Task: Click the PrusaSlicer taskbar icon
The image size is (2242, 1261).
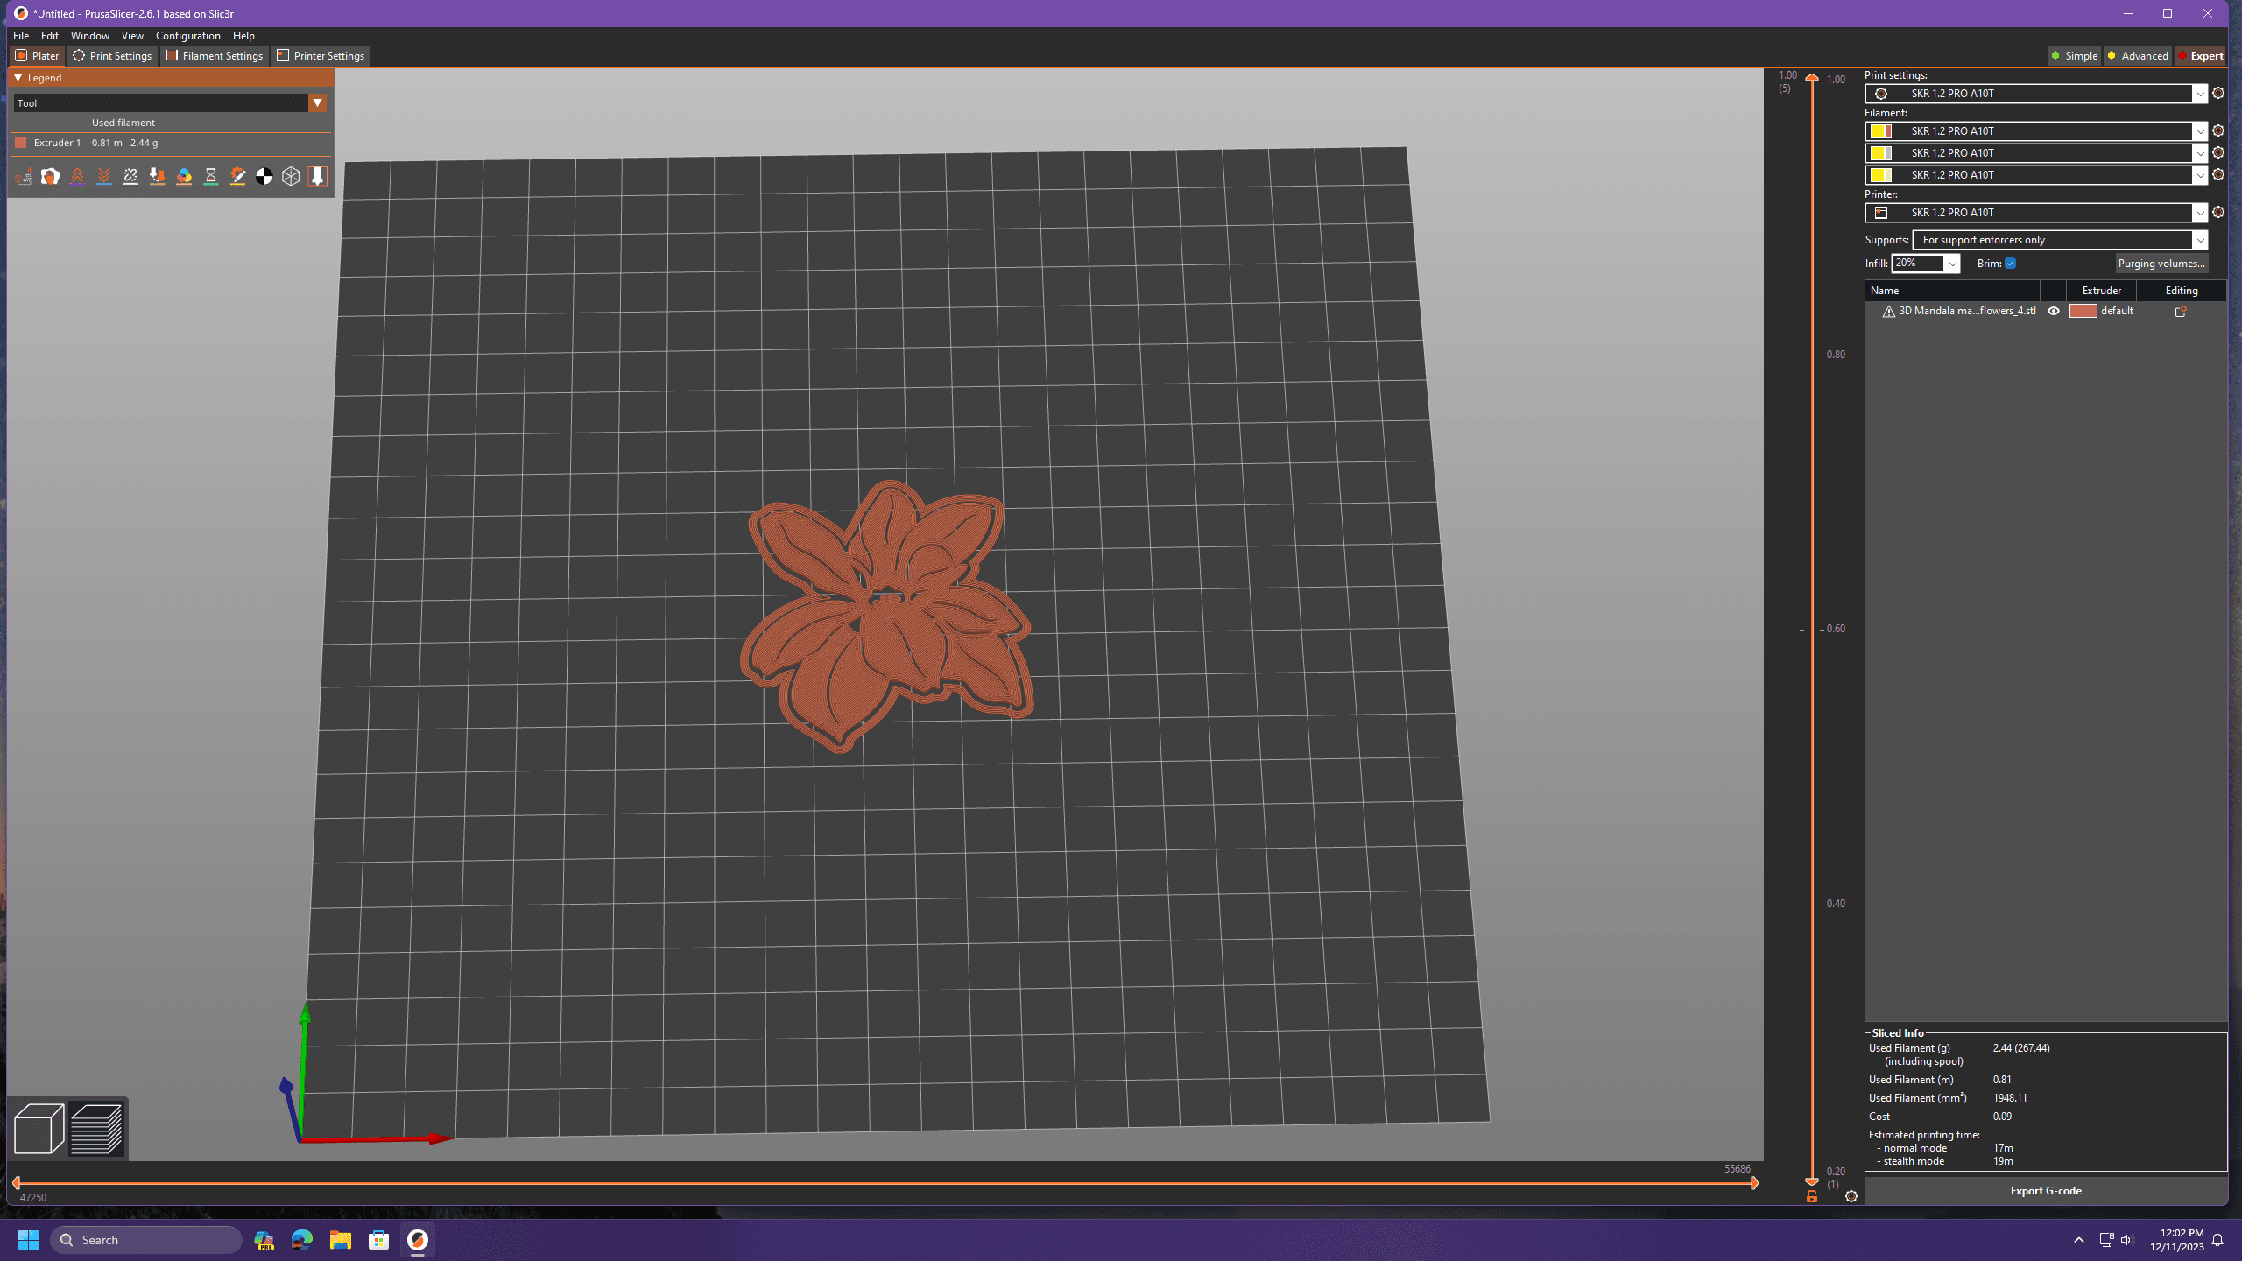Action: (417, 1239)
